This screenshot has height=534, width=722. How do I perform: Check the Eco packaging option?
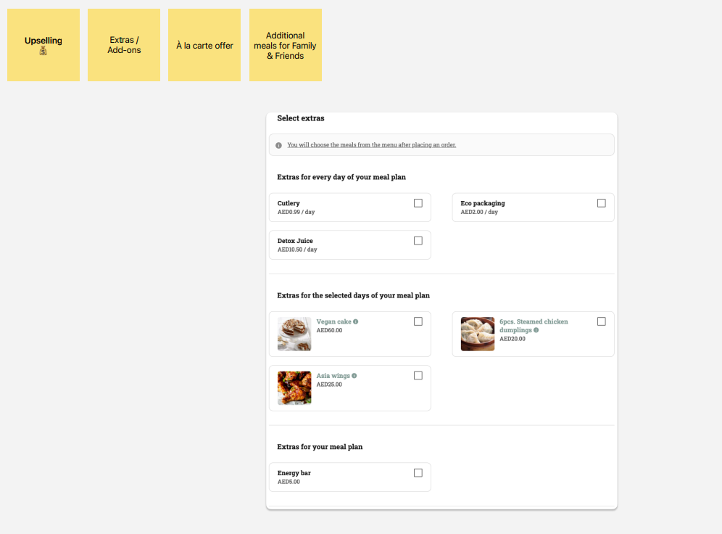point(601,202)
